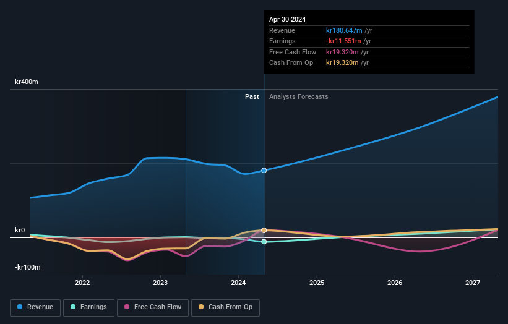Viewport: 508px width, 324px height.
Task: Click the kr180.647m revenue value
Action: 344,30
